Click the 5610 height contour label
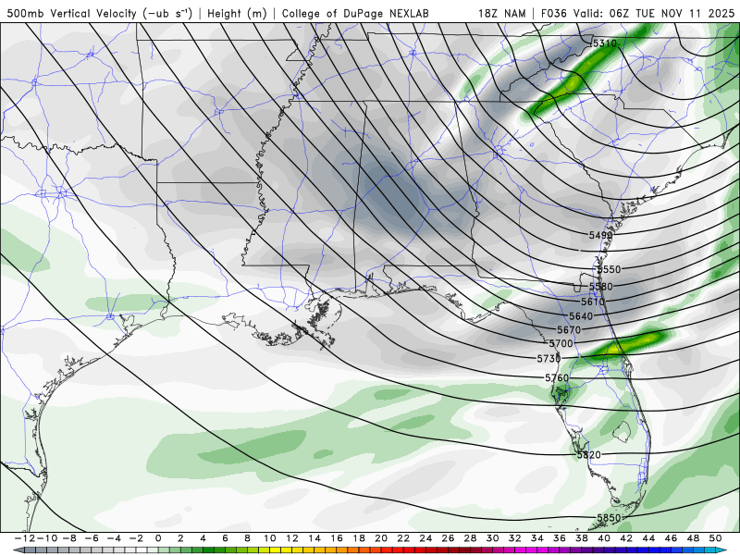 tap(592, 302)
